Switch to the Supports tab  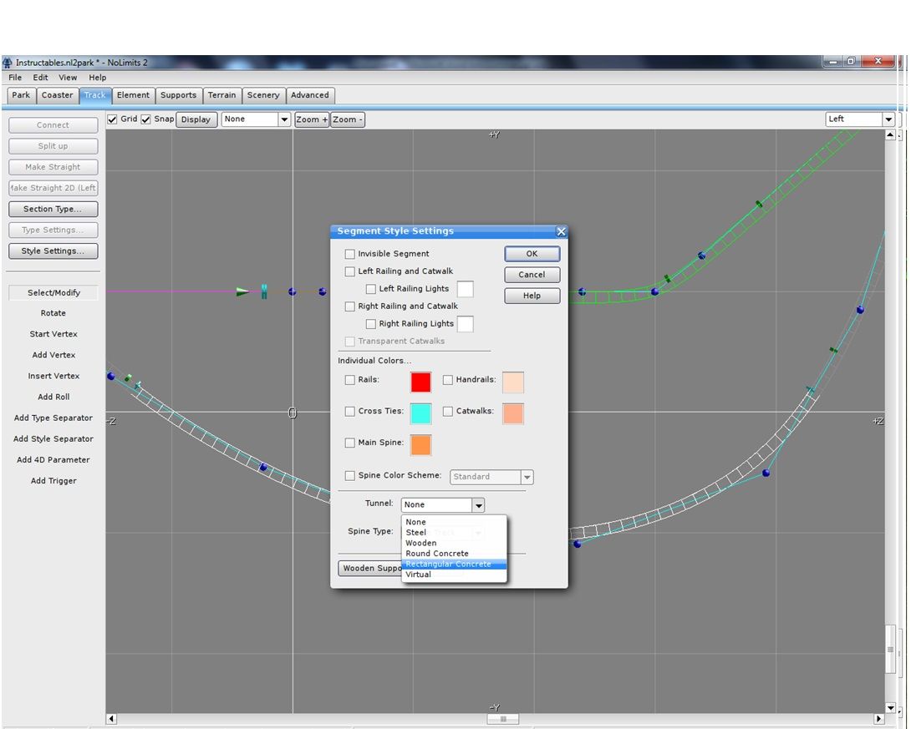178,94
